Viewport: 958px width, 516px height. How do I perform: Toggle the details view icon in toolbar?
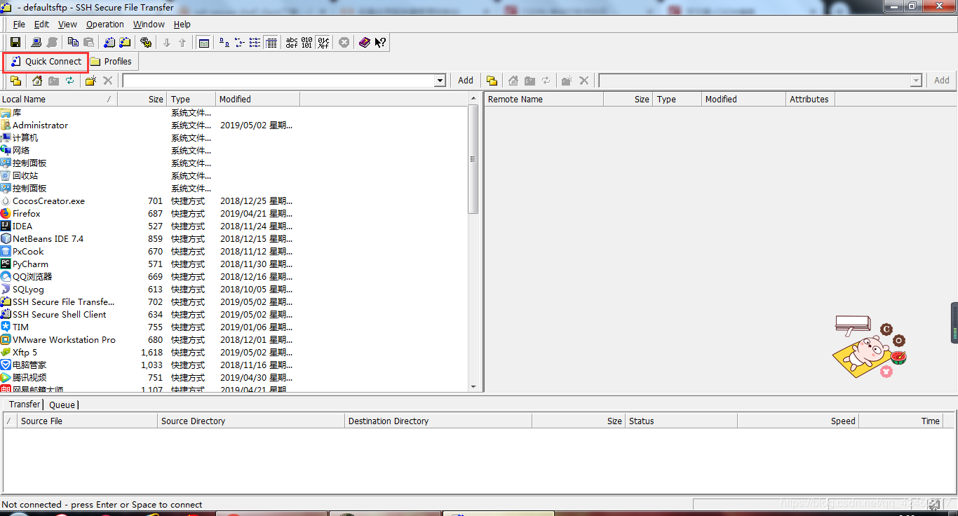271,42
